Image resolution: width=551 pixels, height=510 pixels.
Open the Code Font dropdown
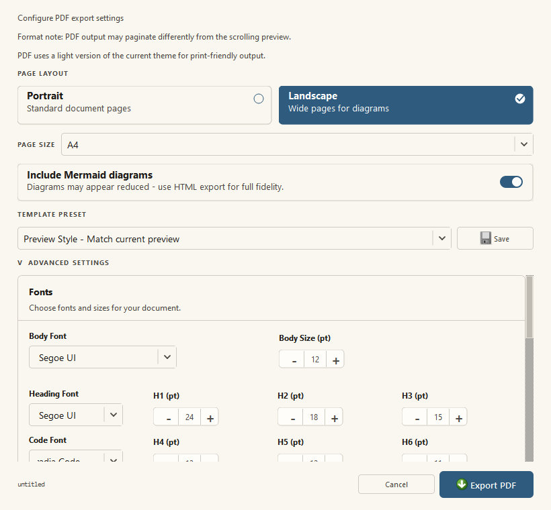click(x=75, y=456)
